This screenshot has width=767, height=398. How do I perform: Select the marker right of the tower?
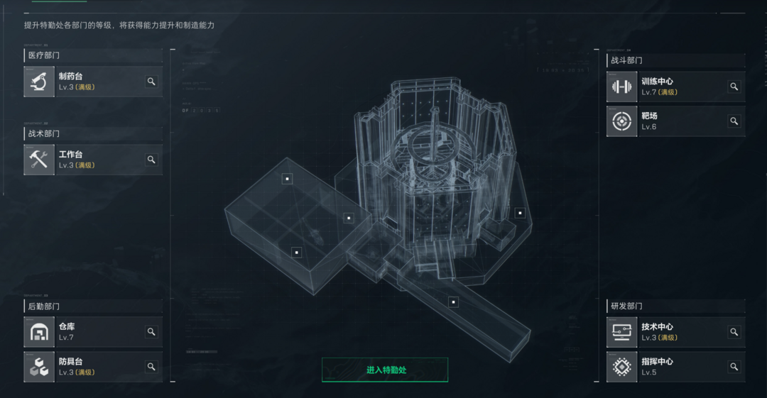pyautogui.click(x=520, y=213)
